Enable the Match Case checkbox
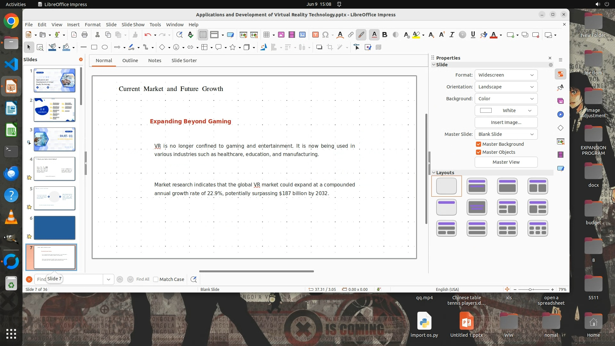615x346 pixels. (x=156, y=279)
